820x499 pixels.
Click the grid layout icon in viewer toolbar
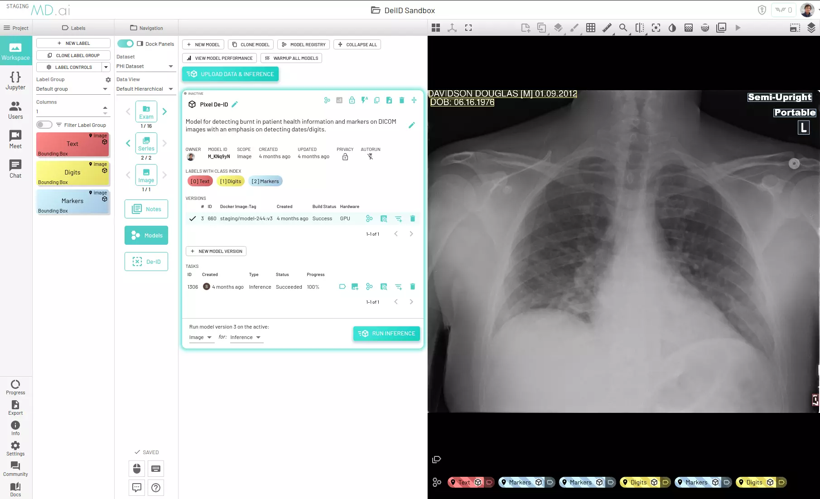tap(436, 28)
